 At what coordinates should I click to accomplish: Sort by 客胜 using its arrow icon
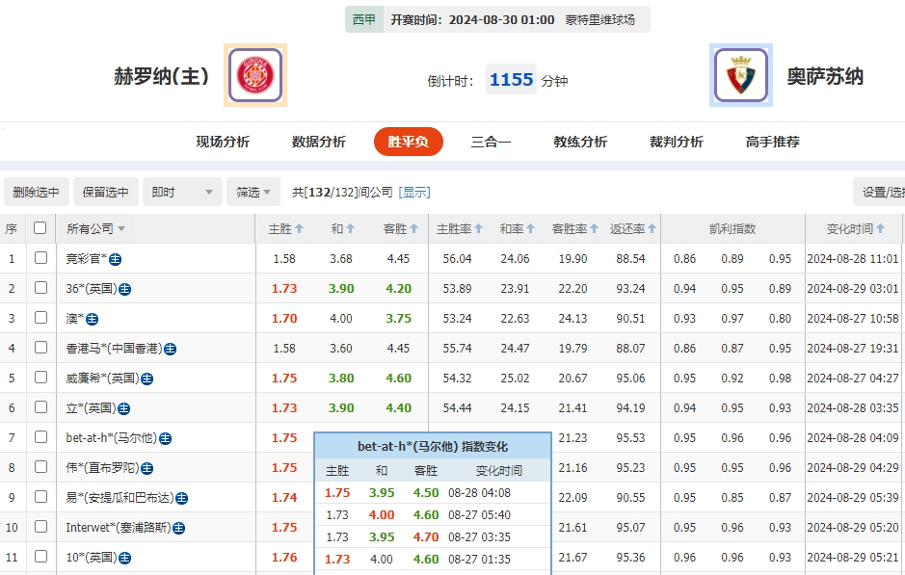(416, 228)
